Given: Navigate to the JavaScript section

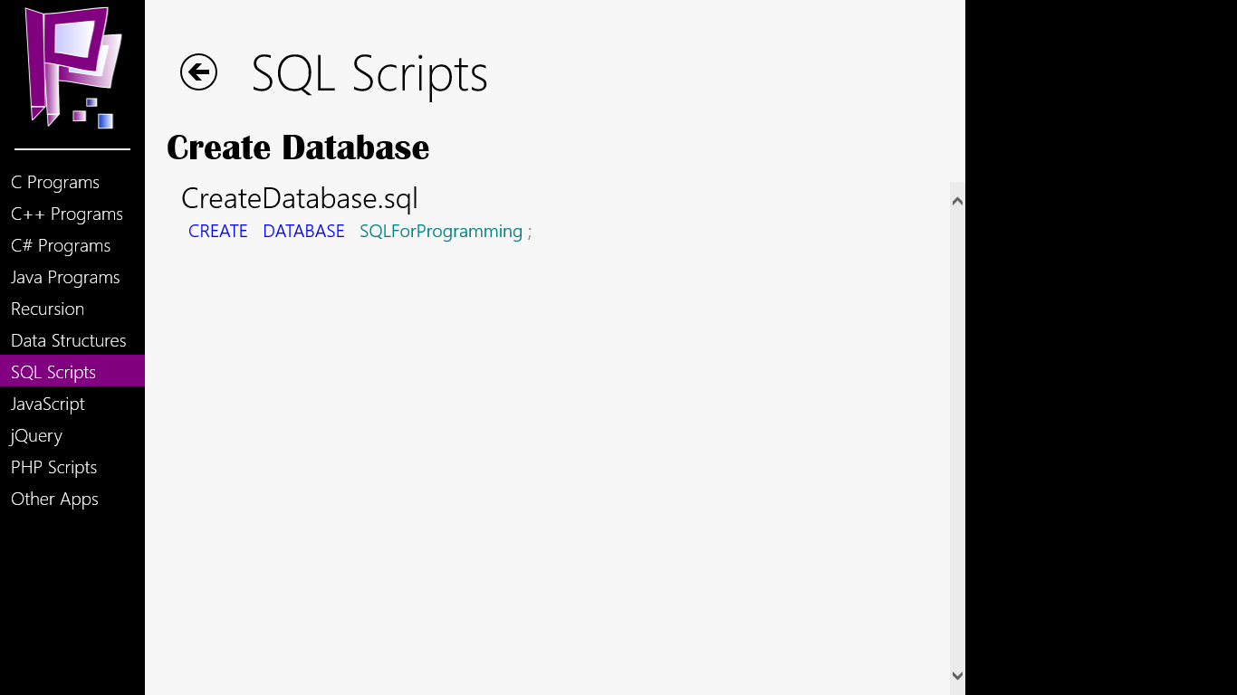Looking at the screenshot, I should 48,405.
